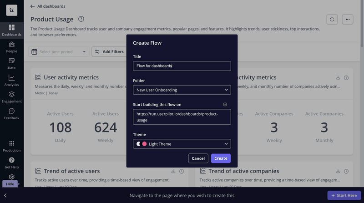The height and width of the screenshot is (203, 364).
Task: Click the check icon beside Start building label
Action: (225, 105)
